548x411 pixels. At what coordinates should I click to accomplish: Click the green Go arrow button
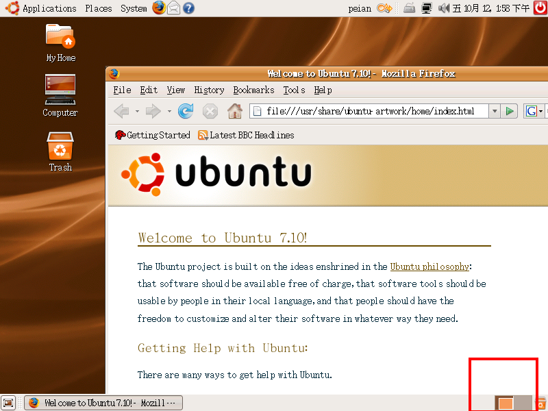pyautogui.click(x=509, y=112)
